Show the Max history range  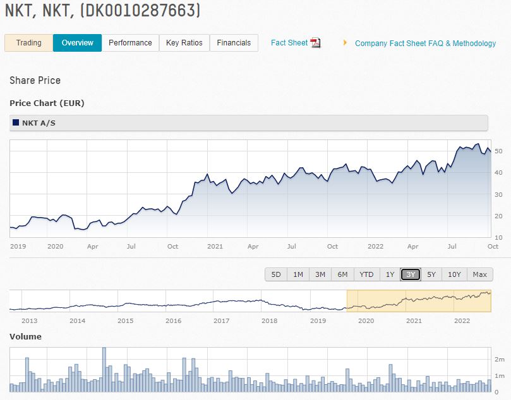click(479, 274)
